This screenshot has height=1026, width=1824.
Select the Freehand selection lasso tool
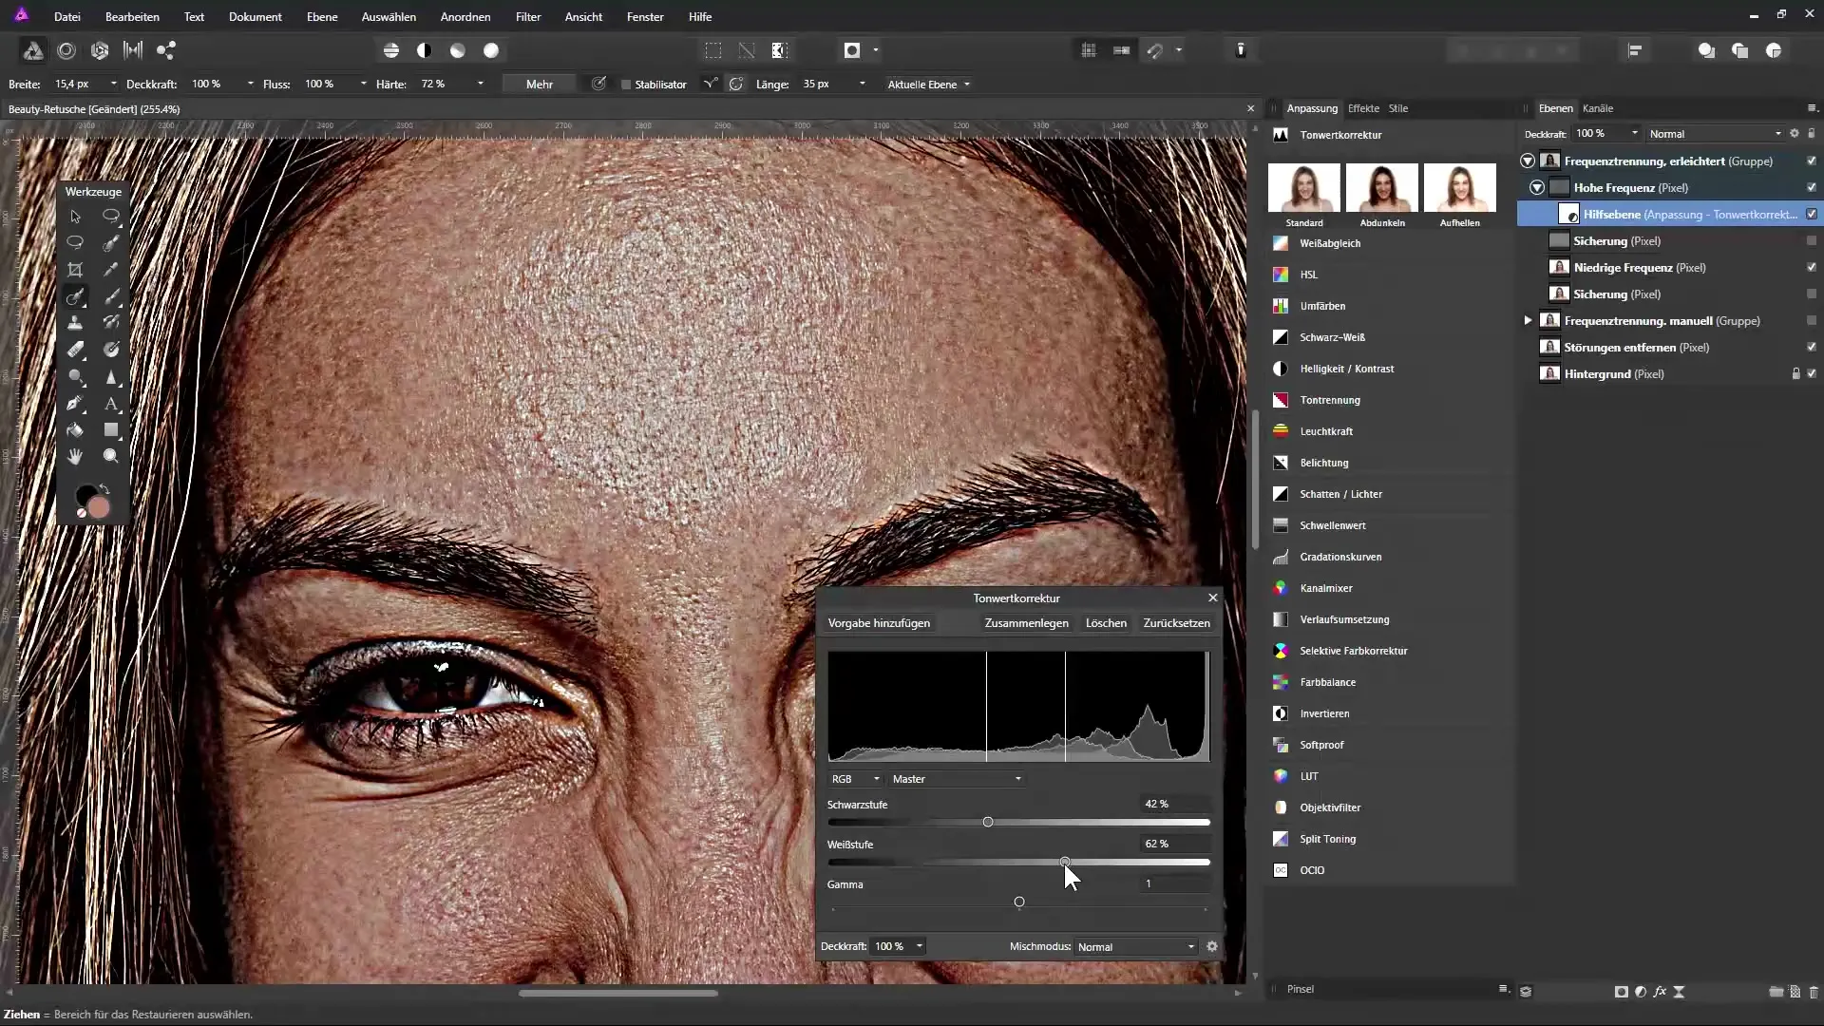coord(75,243)
